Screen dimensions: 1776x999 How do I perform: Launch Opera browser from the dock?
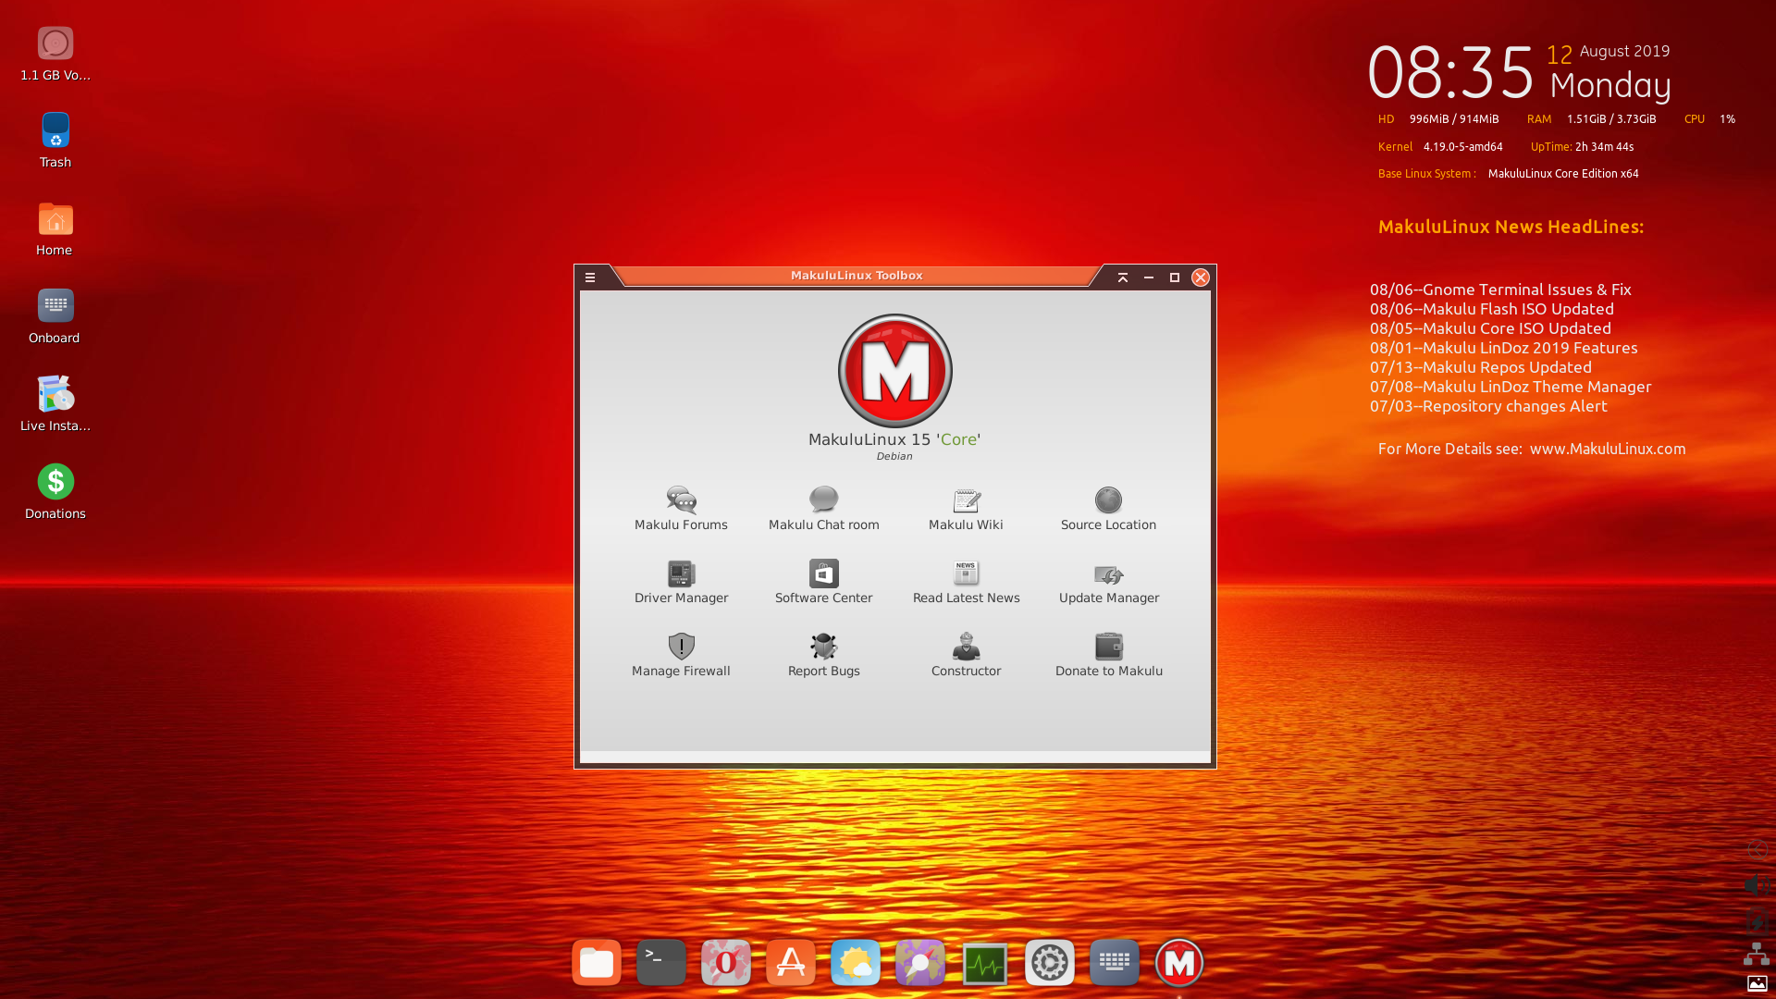point(726,963)
